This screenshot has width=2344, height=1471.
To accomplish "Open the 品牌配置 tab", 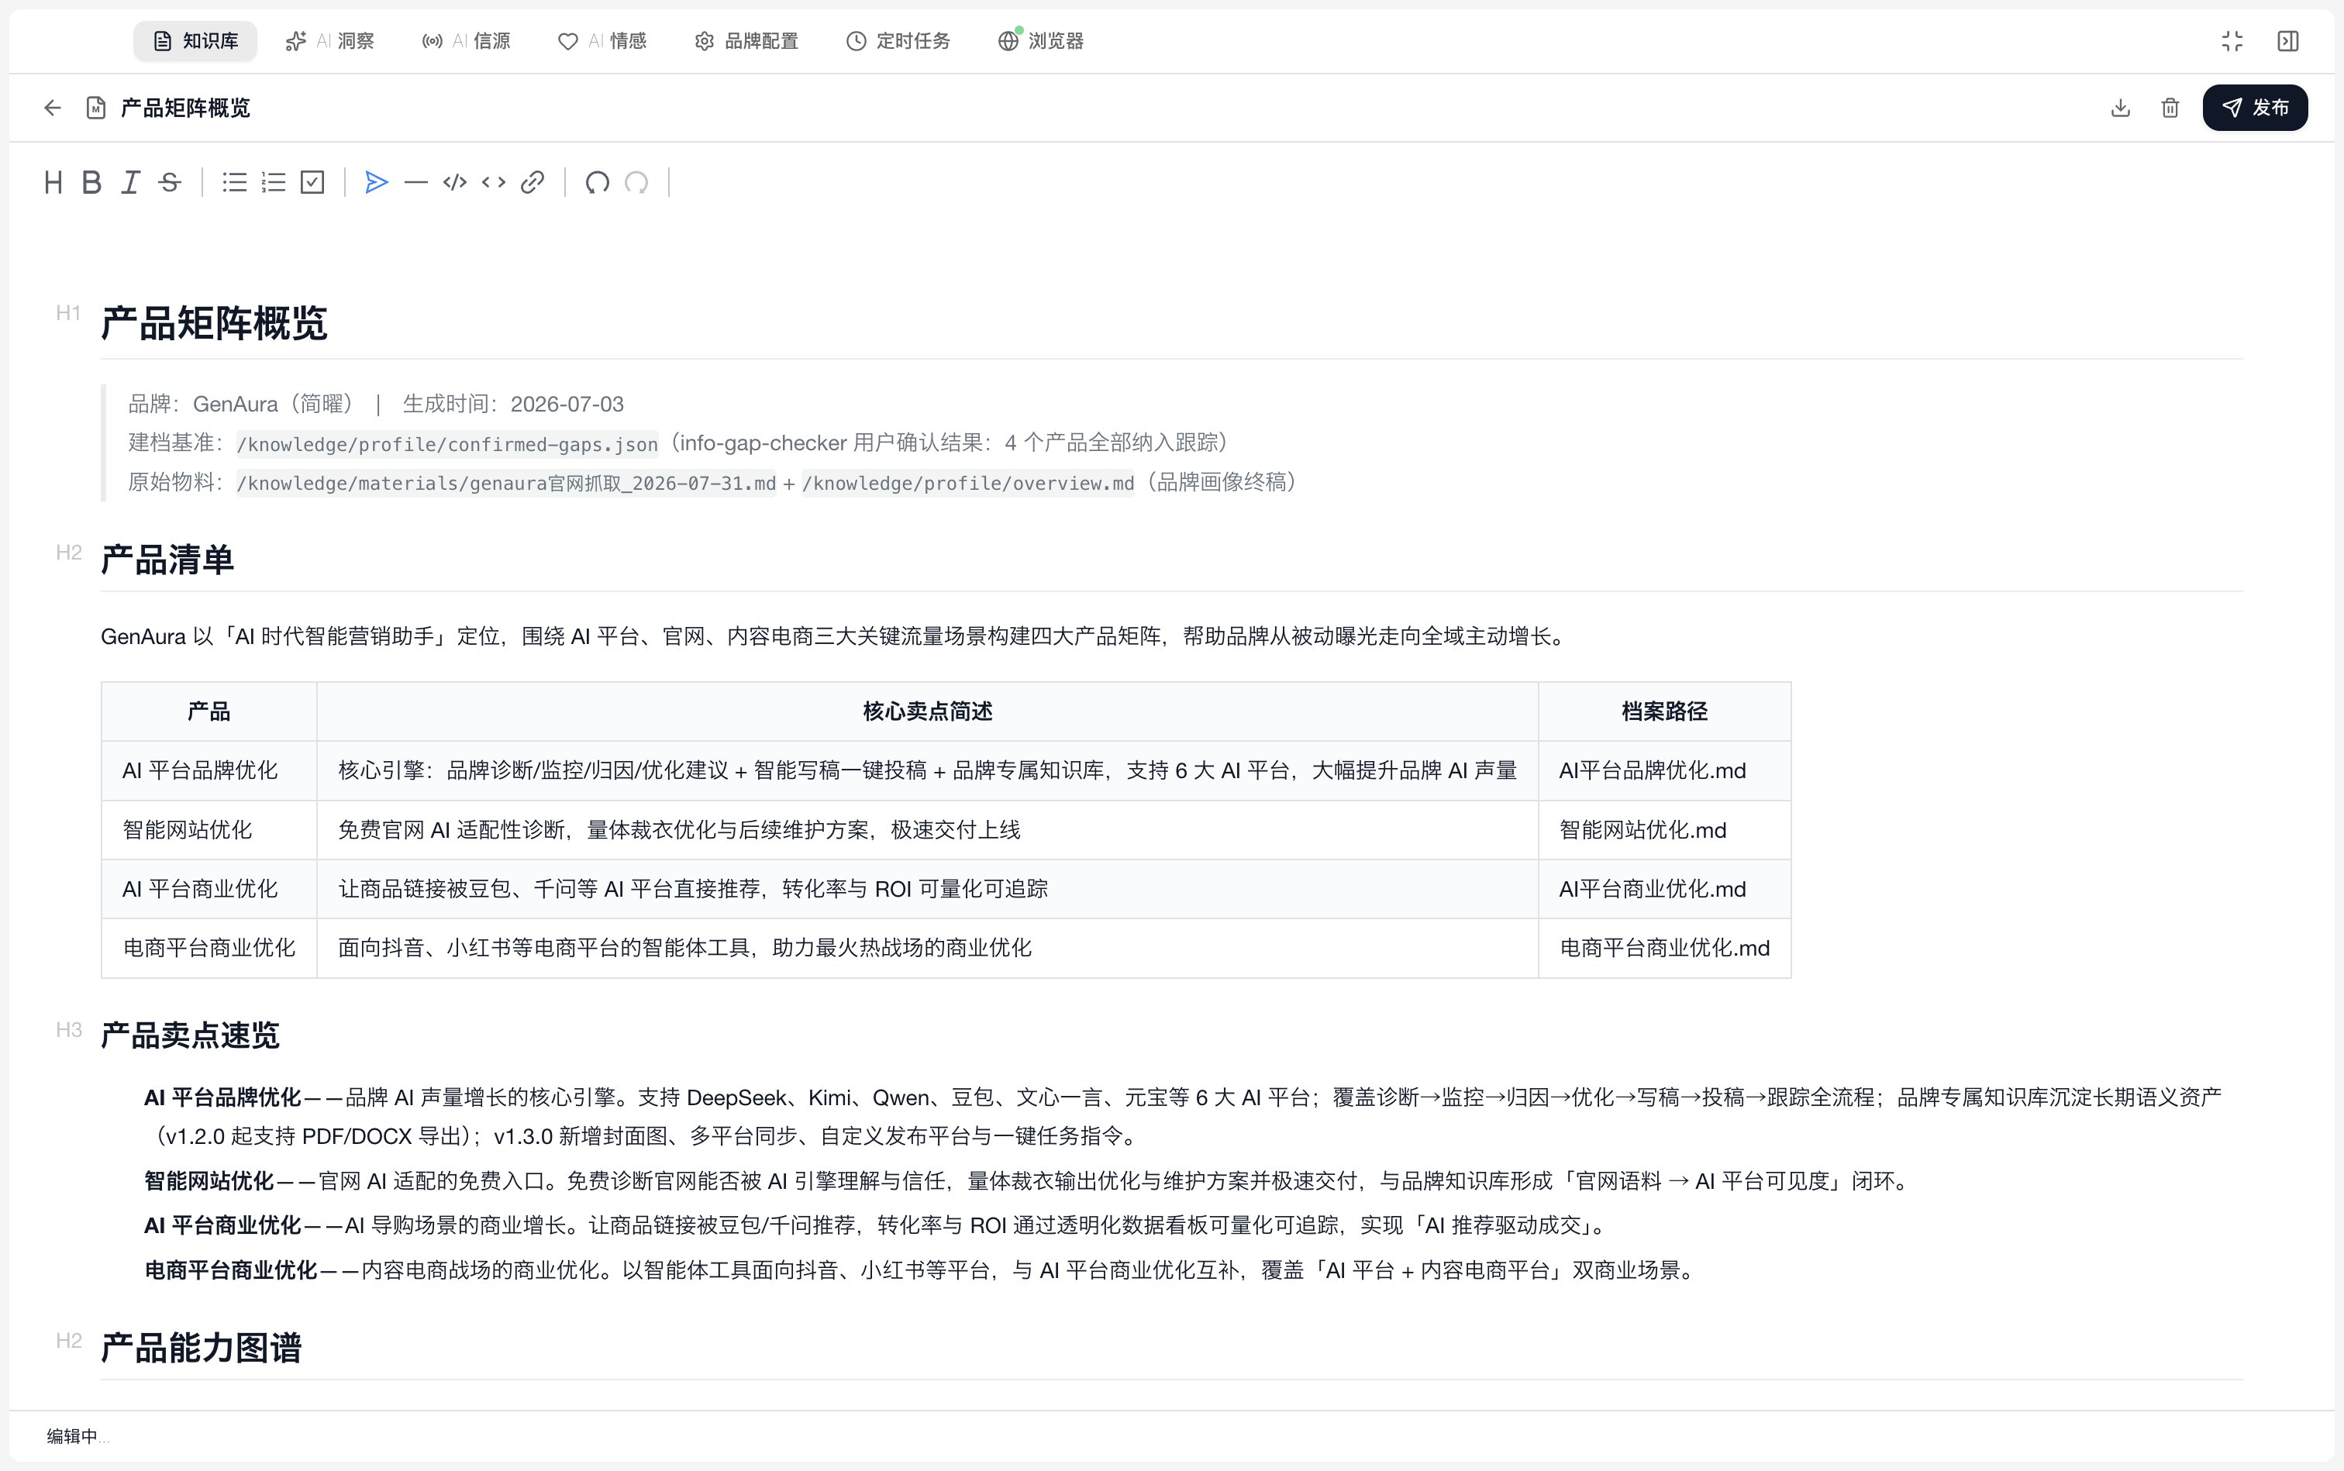I will click(746, 41).
